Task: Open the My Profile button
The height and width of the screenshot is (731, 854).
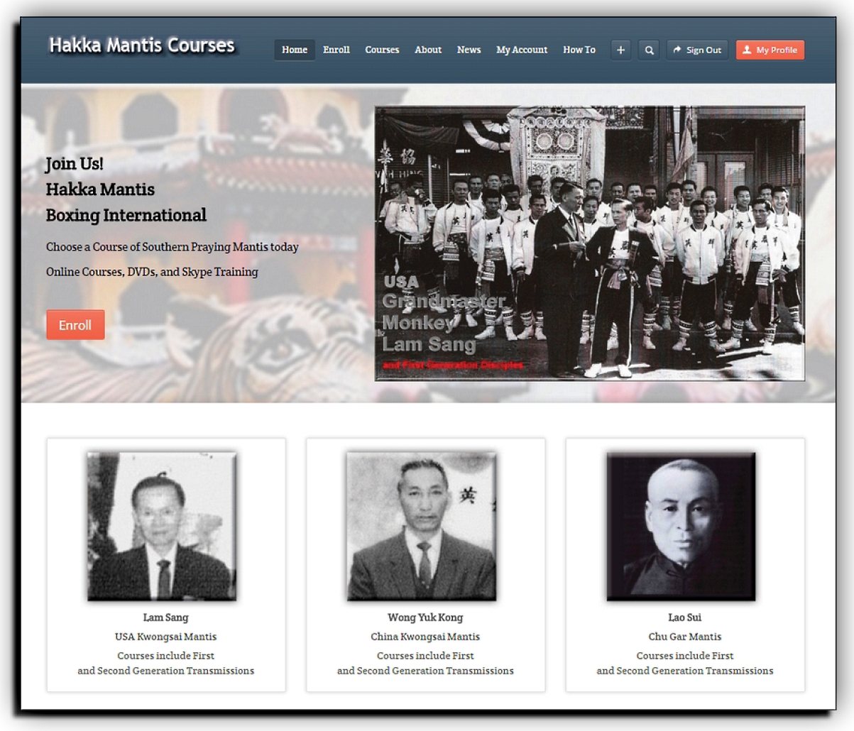Action: (x=770, y=50)
